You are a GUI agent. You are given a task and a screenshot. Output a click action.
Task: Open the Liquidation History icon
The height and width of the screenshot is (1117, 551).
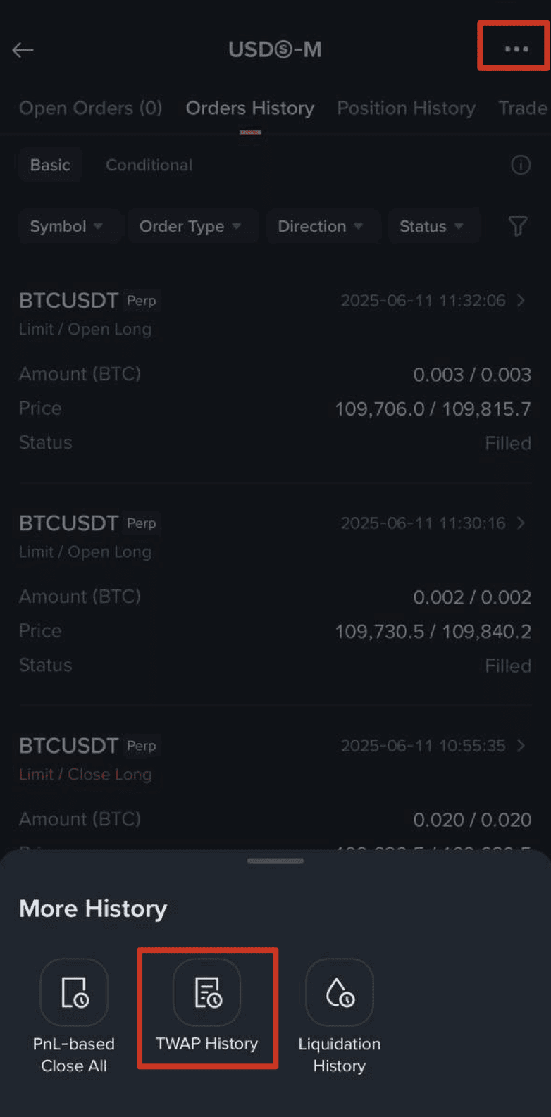pos(340,992)
